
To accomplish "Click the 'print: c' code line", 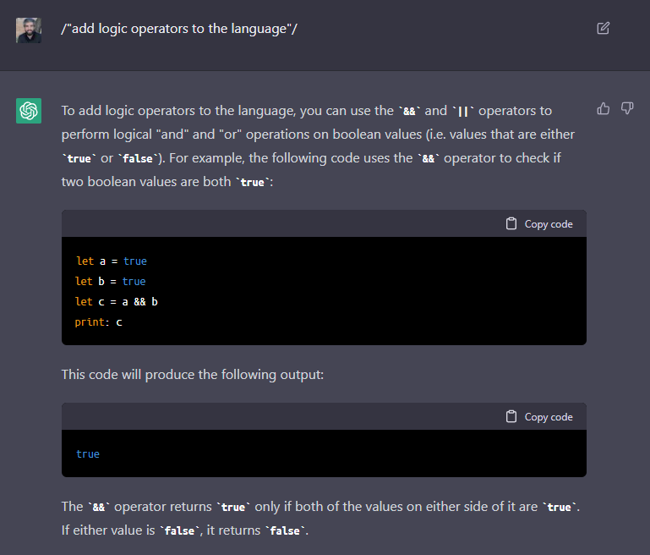I will pyautogui.click(x=99, y=321).
